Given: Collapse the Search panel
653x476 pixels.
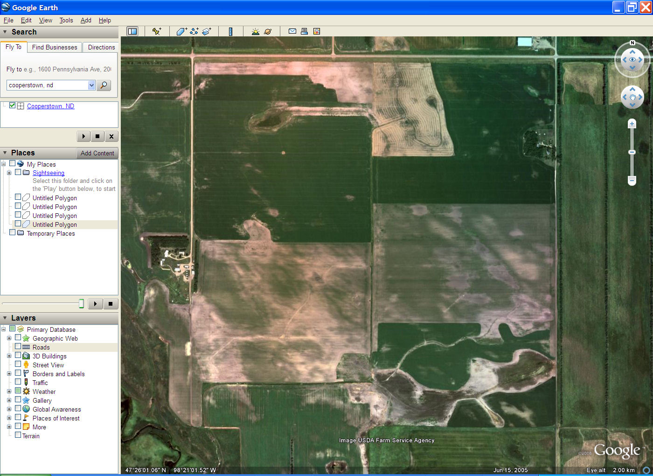Looking at the screenshot, I should pos(5,32).
